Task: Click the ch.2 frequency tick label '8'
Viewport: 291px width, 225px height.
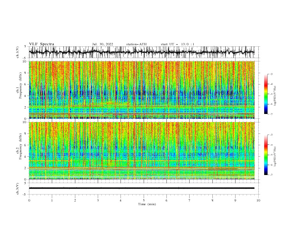Action: coord(25,134)
